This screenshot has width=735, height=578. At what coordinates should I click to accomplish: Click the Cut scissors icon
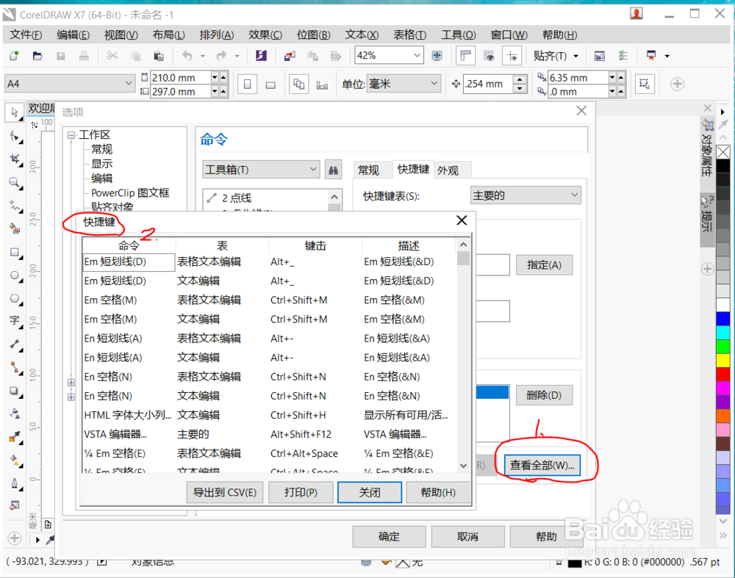tap(112, 57)
